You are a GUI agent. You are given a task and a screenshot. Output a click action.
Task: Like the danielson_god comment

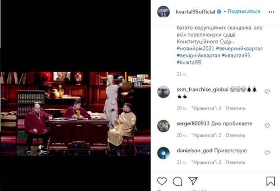click(x=267, y=153)
